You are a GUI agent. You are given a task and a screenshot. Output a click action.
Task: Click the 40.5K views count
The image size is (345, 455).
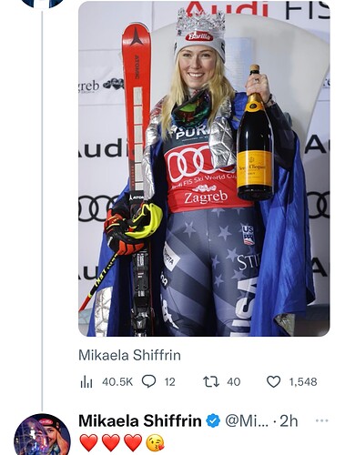[117, 382]
